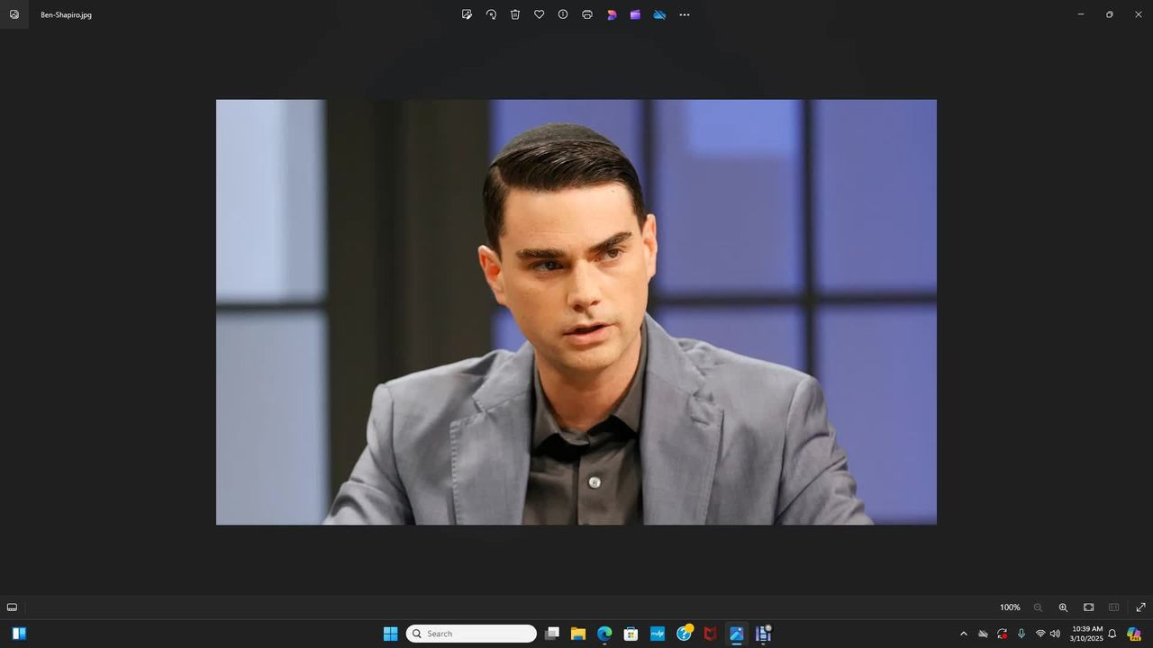Click the OneDrive cloud icon in toolbar
Viewport: 1153px width, 648px height.
click(x=659, y=14)
